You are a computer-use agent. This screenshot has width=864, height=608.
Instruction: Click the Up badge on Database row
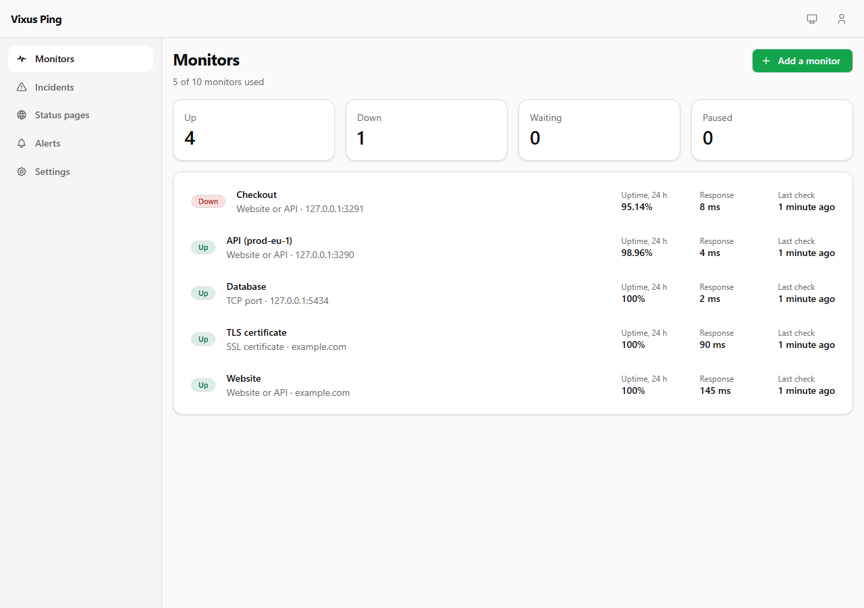pos(203,293)
